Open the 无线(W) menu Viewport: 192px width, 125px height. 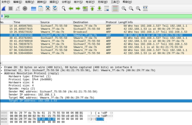103,2
